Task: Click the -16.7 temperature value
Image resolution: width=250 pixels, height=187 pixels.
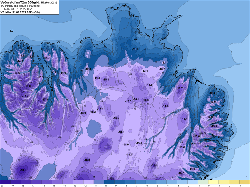Action: point(180,88)
